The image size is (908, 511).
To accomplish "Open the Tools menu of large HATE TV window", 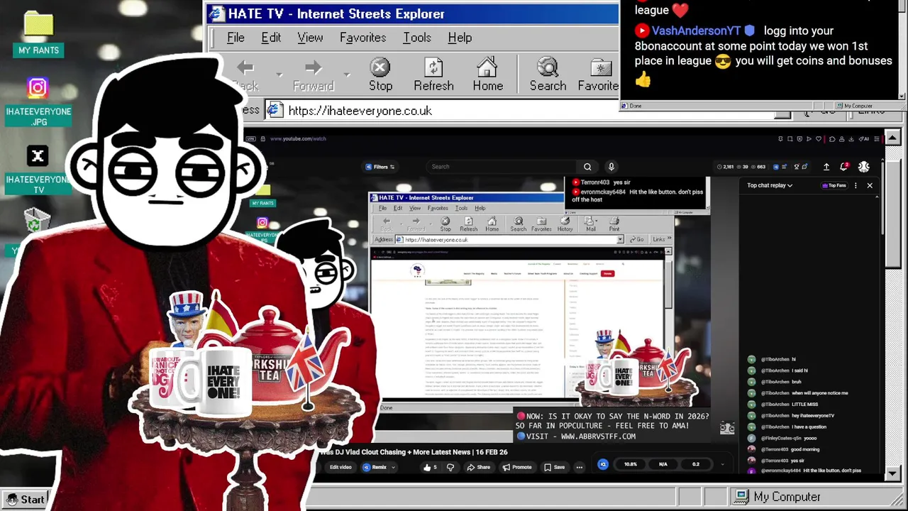I will pos(417,38).
